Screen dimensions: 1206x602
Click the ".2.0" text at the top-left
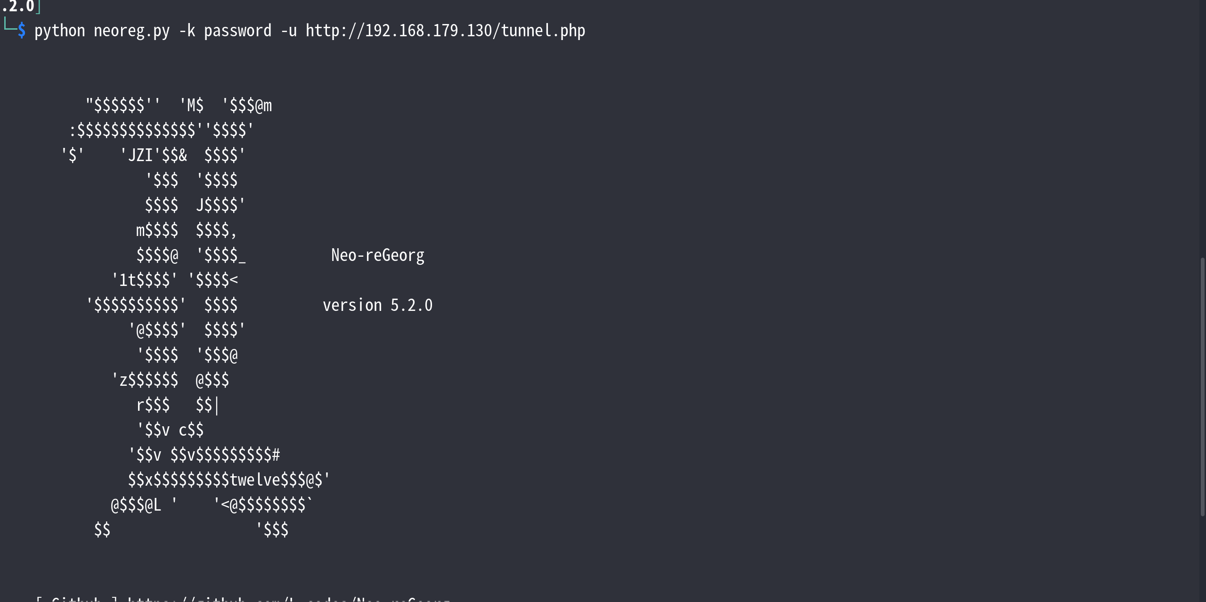(x=18, y=7)
